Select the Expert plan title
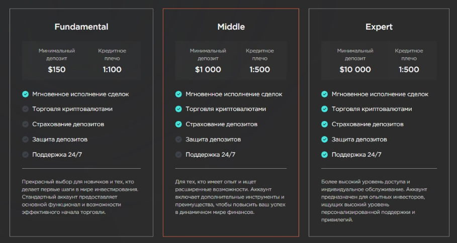Image resolution: width=457 pixels, height=243 pixels. 379,27
